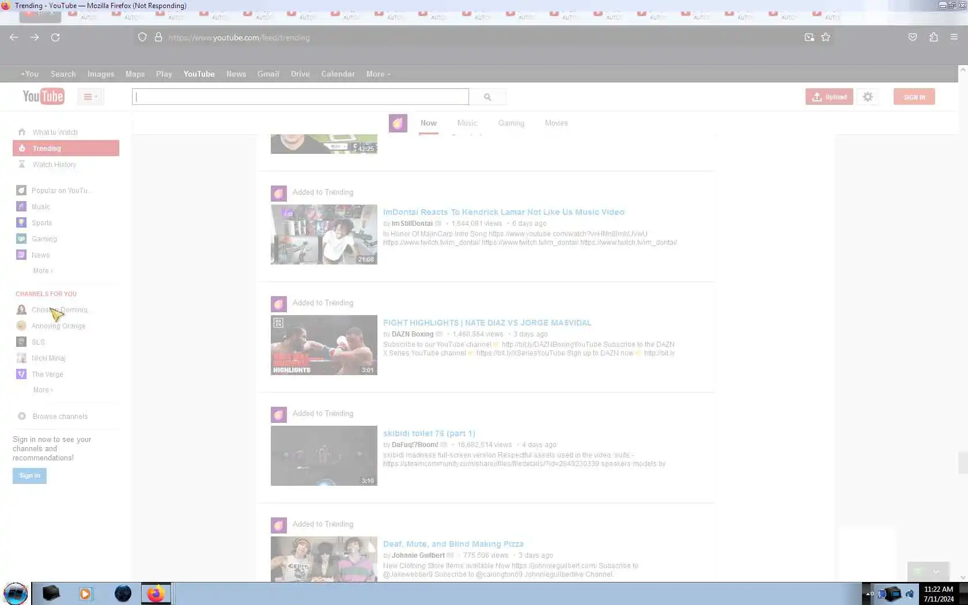This screenshot has width=968, height=605.
Task: Click the volume speaker tray icon
Action: point(909,594)
